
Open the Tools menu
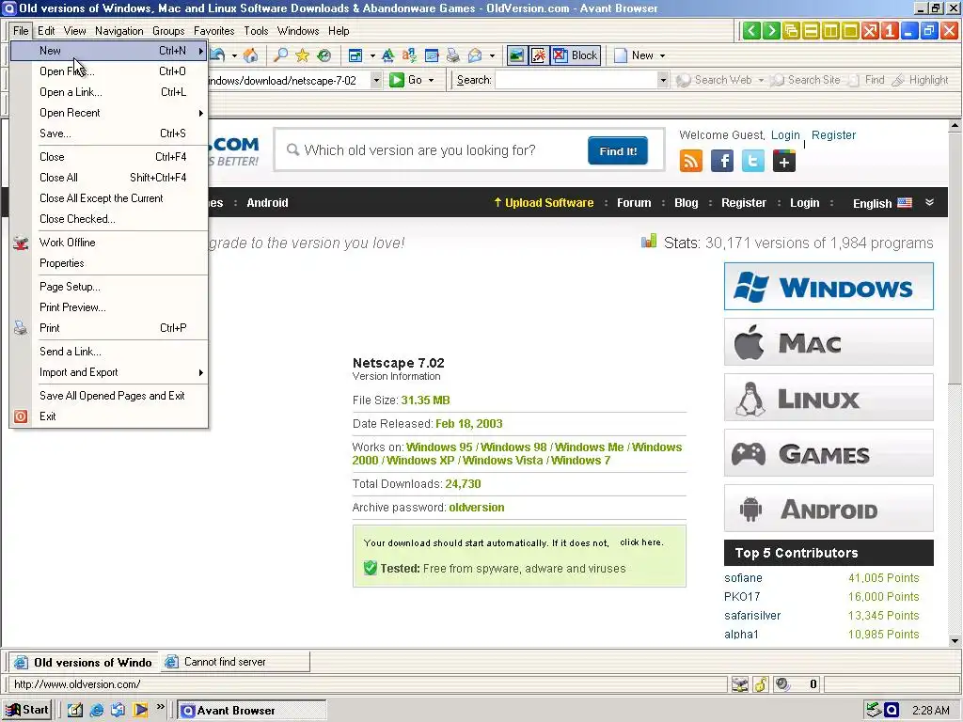coord(256,31)
